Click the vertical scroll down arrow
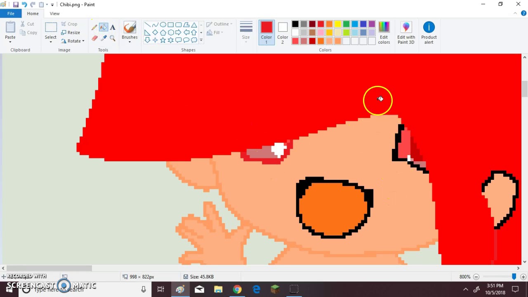Image resolution: width=528 pixels, height=297 pixels. point(525,262)
